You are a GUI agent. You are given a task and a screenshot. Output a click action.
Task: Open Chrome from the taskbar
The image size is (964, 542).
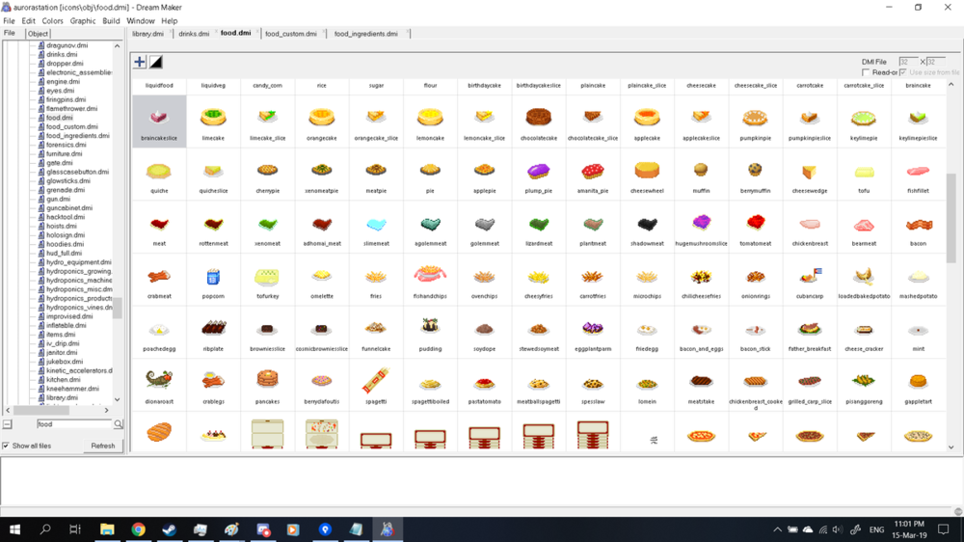[138, 529]
